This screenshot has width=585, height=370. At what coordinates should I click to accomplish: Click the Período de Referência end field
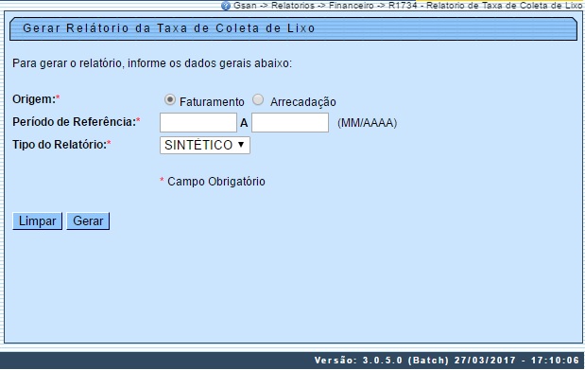tap(290, 123)
